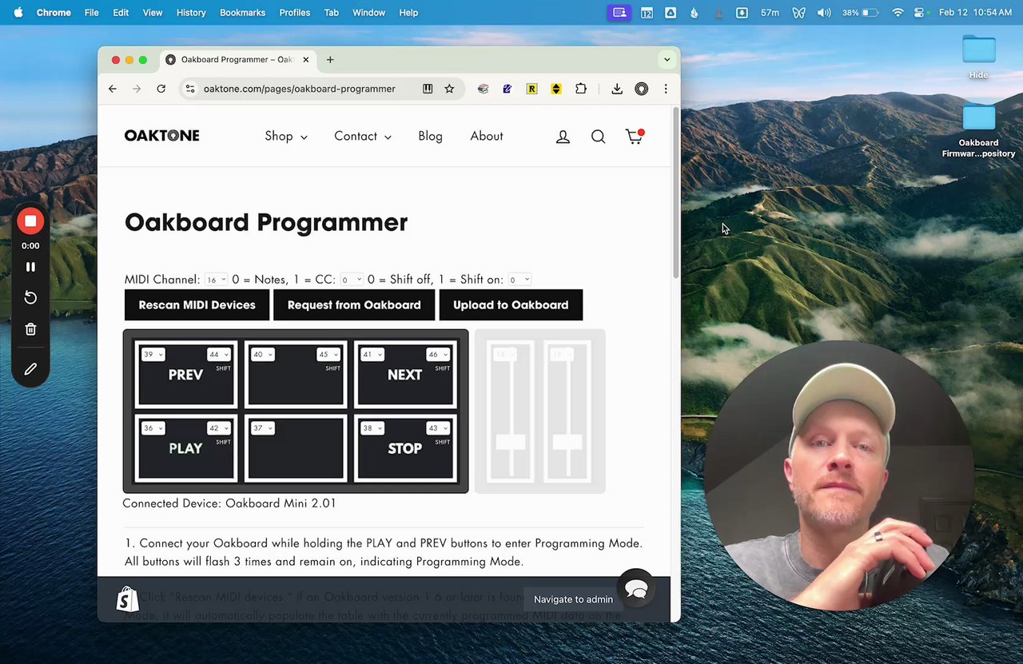Click Upload to Oakboard button
1023x664 pixels.
[x=511, y=305]
